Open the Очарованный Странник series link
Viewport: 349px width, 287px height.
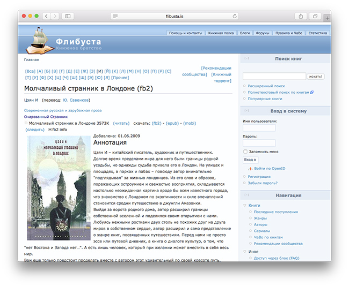[46, 117]
